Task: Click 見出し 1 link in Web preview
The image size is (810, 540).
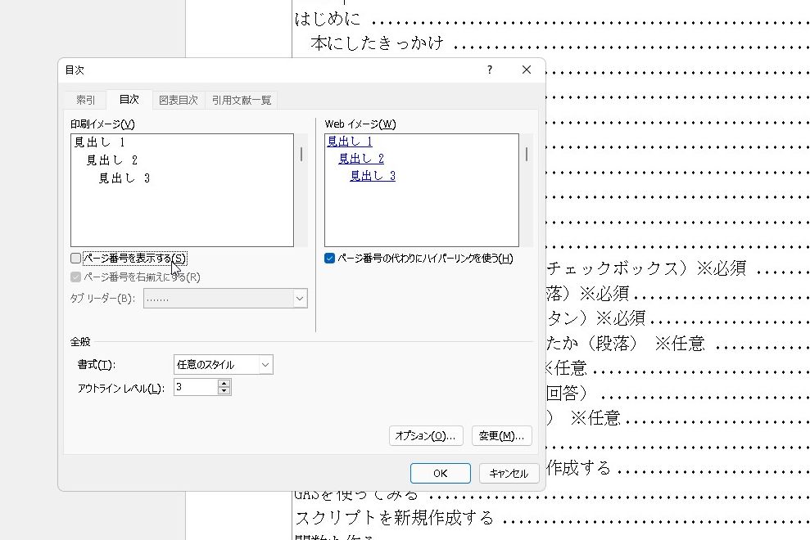Action: pos(350,142)
